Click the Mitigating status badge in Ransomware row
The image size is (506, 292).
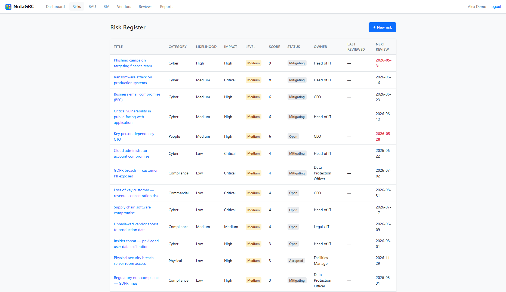pyautogui.click(x=297, y=80)
